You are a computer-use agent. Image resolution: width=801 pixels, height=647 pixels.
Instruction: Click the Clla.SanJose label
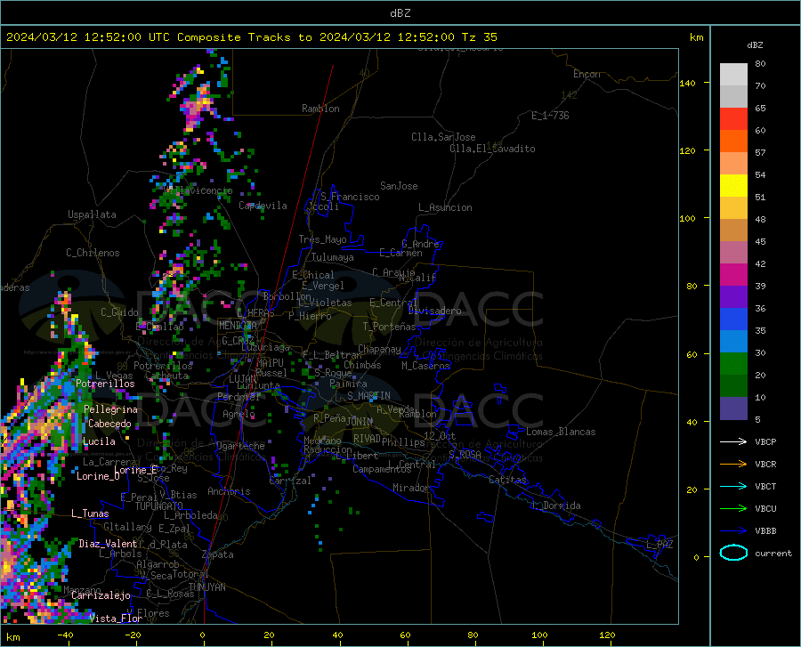click(x=443, y=137)
